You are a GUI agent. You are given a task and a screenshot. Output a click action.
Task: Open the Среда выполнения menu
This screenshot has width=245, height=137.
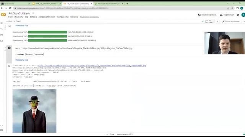click(47, 17)
